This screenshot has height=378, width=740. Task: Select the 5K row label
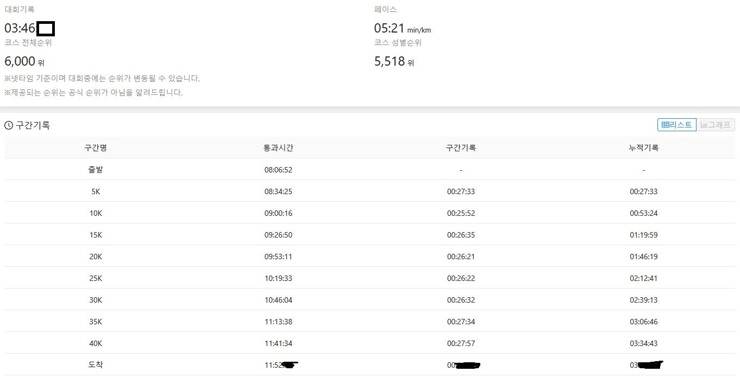[x=96, y=191]
